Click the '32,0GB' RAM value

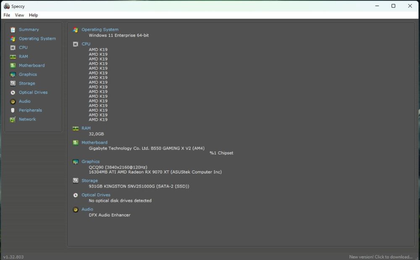point(96,134)
